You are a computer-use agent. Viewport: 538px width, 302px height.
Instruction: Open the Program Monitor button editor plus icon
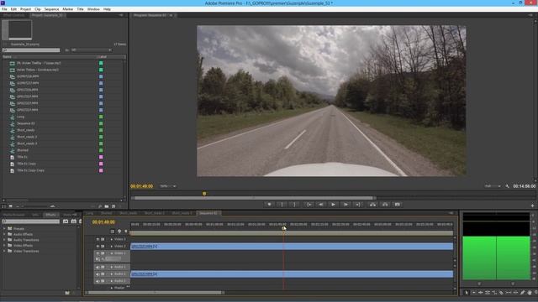point(532,206)
